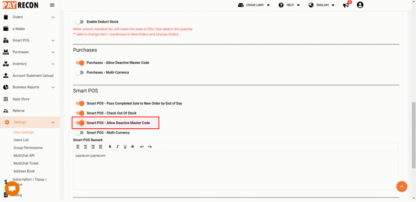The height and width of the screenshot is (202, 416).
Task: Expand the Smart POS sidebar chevron
Action: pyautogui.click(x=53, y=41)
